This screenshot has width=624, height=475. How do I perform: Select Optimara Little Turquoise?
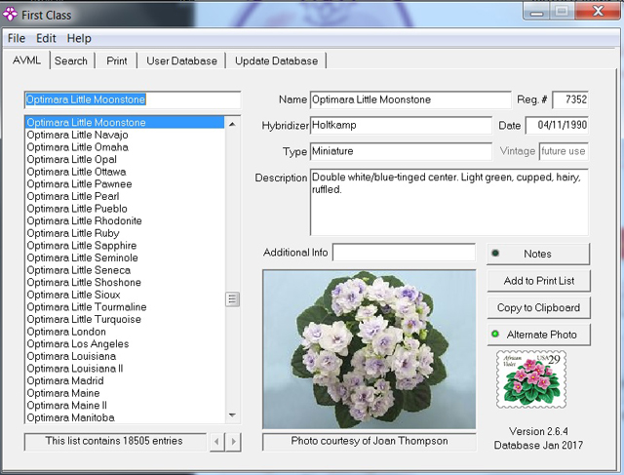[125, 319]
